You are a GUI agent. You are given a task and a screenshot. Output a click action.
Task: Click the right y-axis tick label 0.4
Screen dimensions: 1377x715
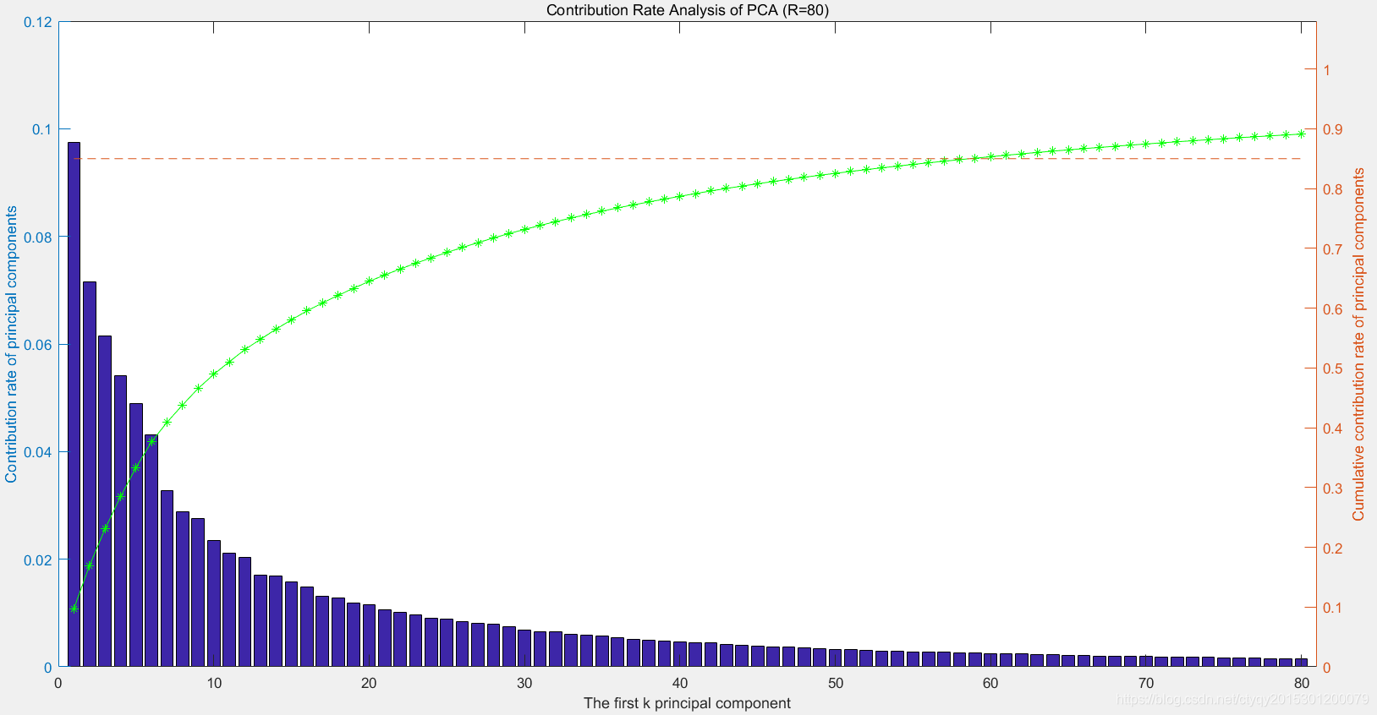coord(1333,428)
